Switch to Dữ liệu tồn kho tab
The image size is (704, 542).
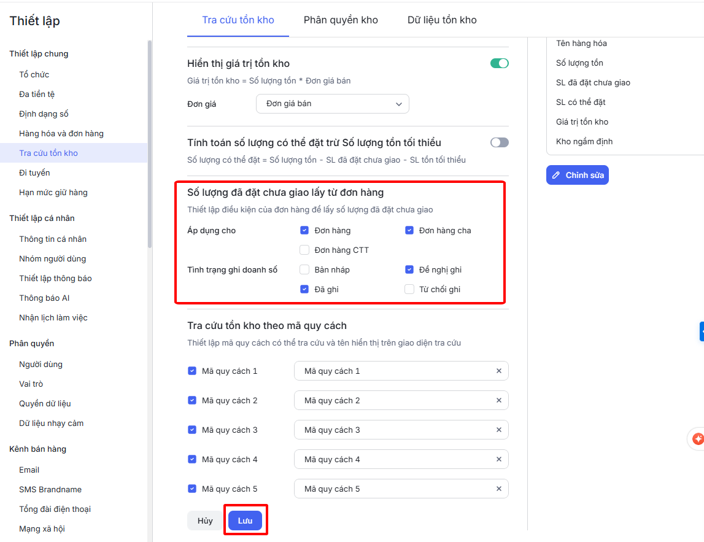[x=442, y=20]
